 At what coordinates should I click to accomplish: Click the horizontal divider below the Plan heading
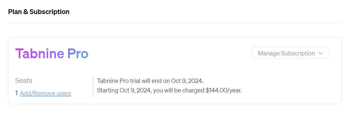coord(175,23)
